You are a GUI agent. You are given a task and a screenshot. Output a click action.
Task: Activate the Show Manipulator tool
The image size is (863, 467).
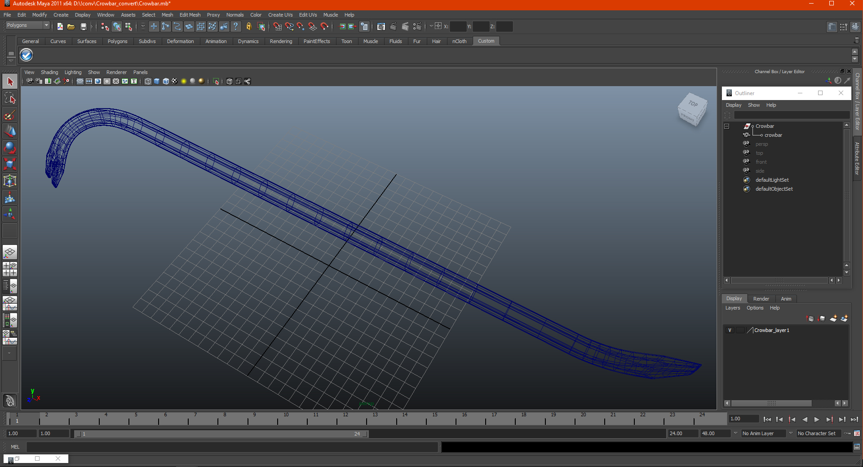click(x=10, y=214)
